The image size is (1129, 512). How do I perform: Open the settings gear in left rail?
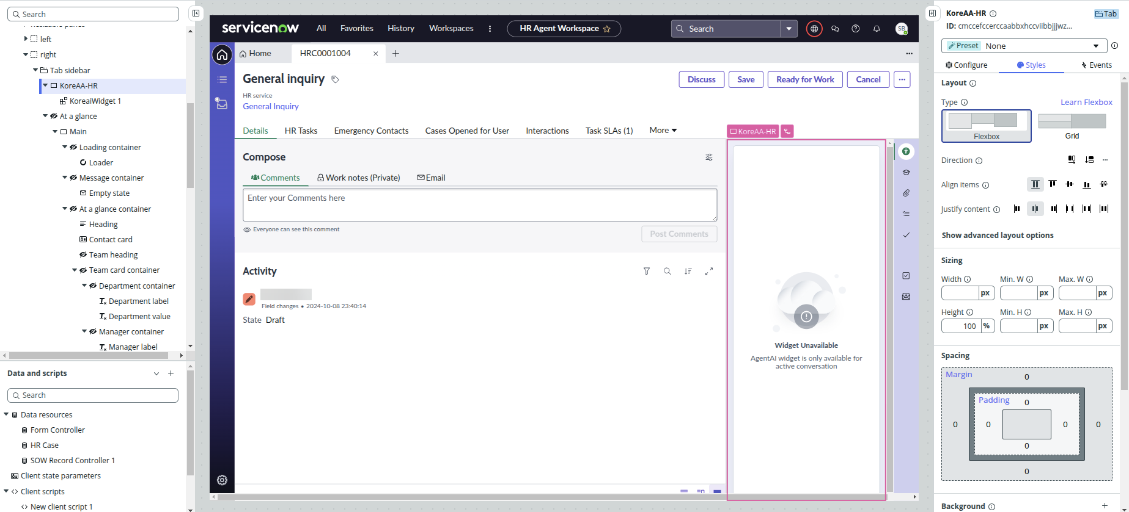click(222, 480)
